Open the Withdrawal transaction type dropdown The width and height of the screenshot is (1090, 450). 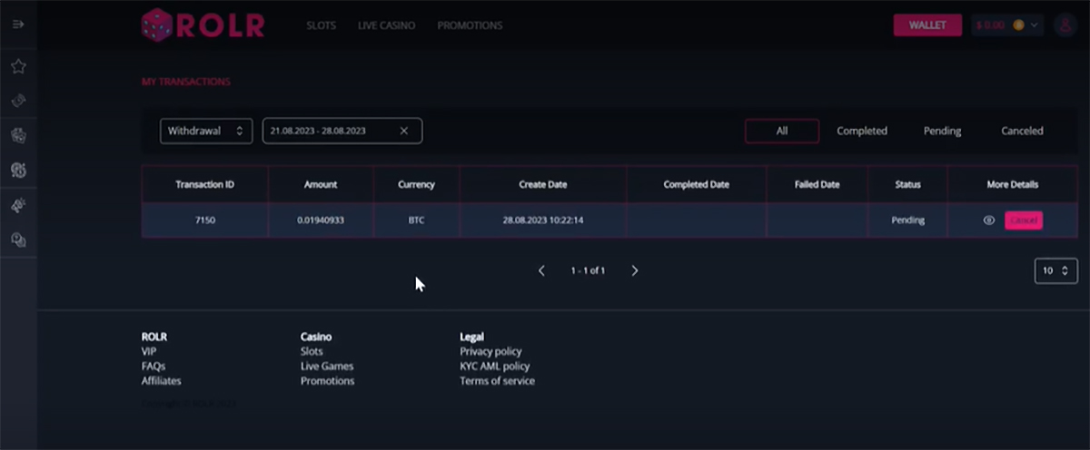coord(206,131)
